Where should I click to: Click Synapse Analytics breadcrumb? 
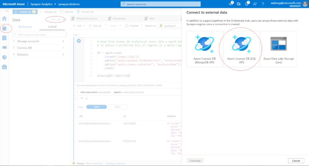tap(41, 4)
